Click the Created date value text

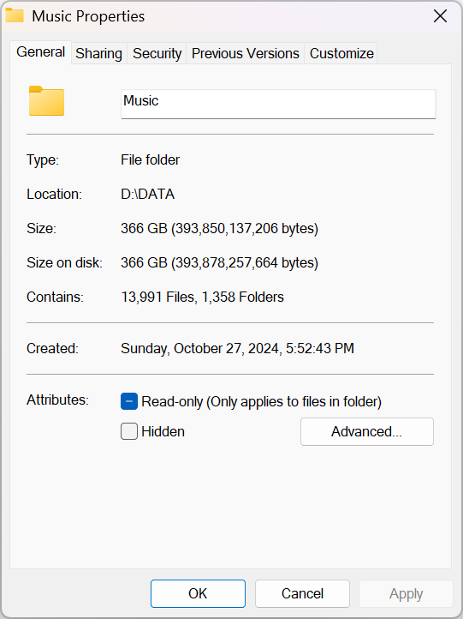pos(237,349)
